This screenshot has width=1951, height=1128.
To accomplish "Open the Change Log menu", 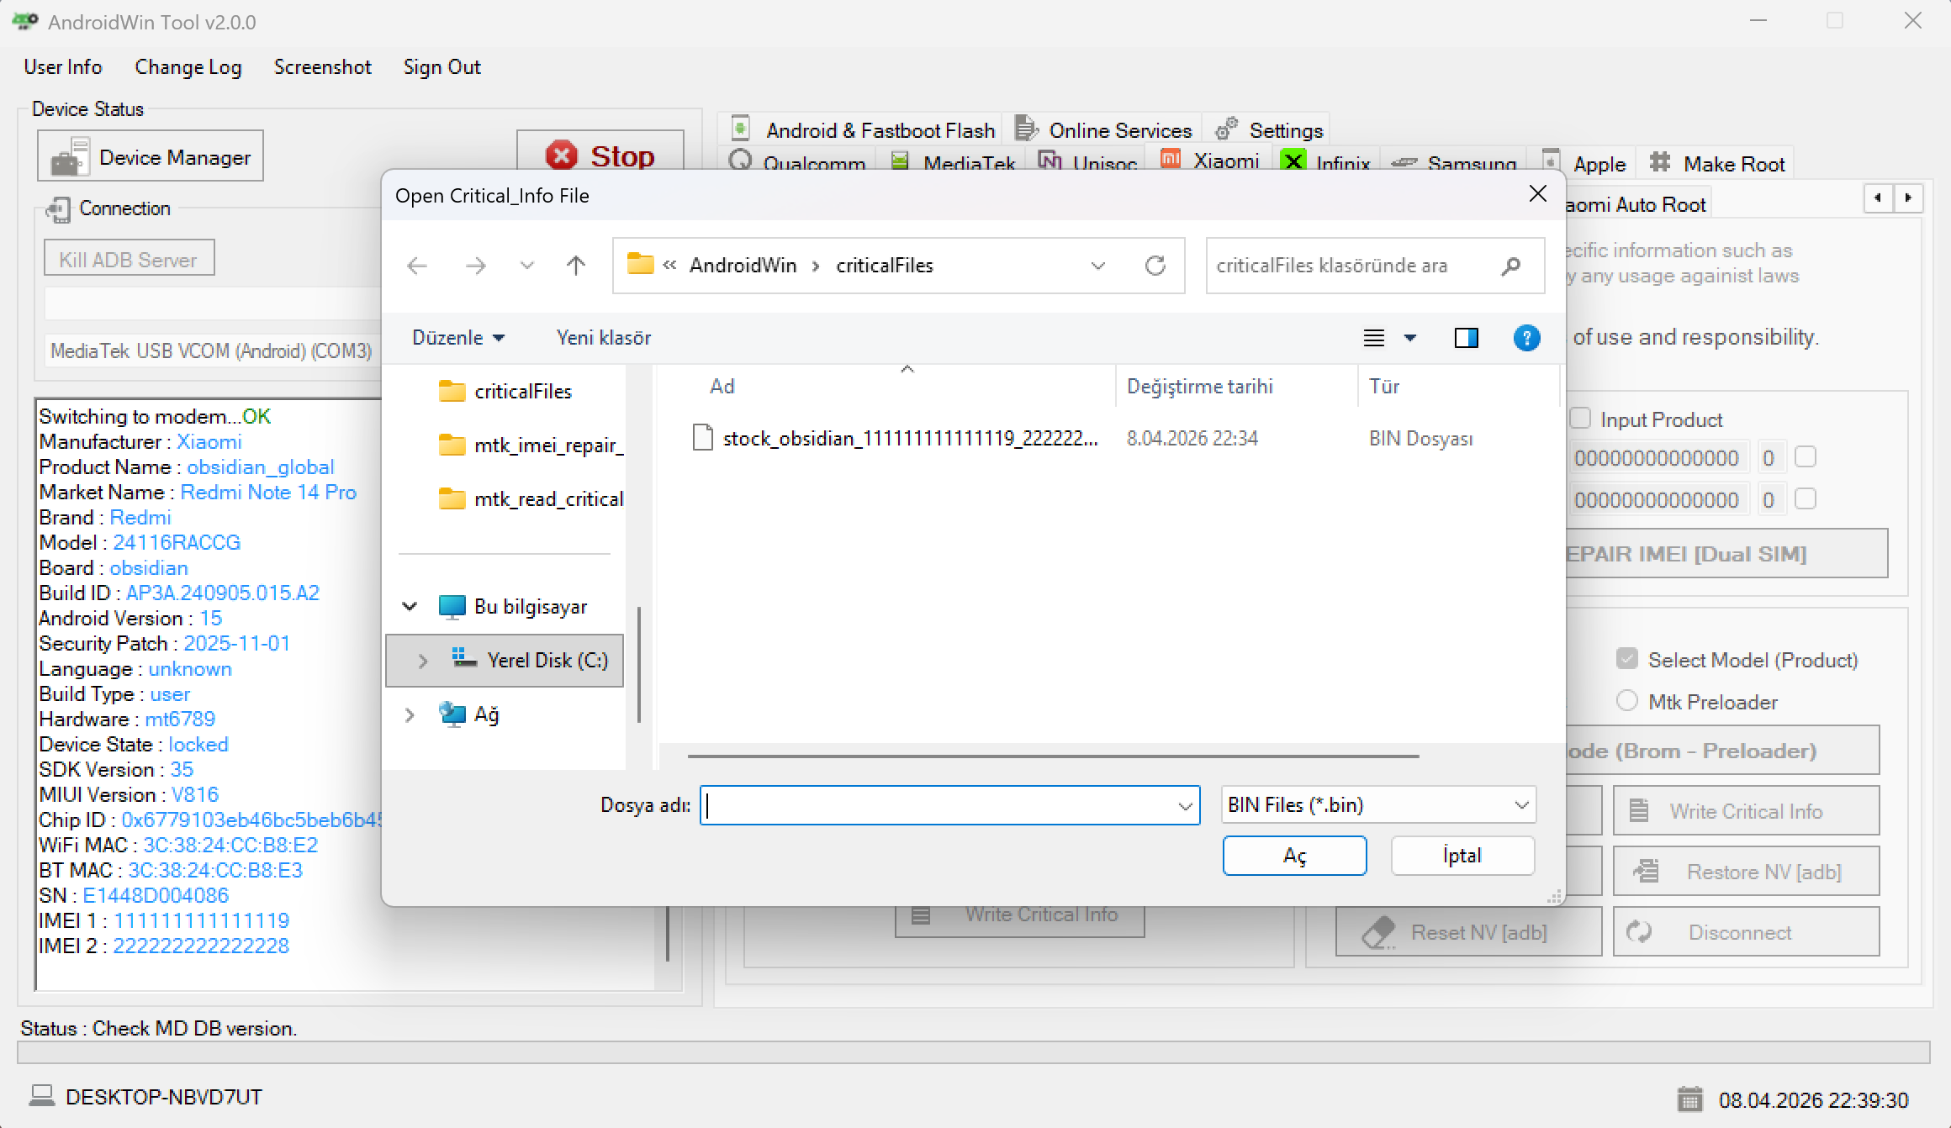I will coord(188,66).
